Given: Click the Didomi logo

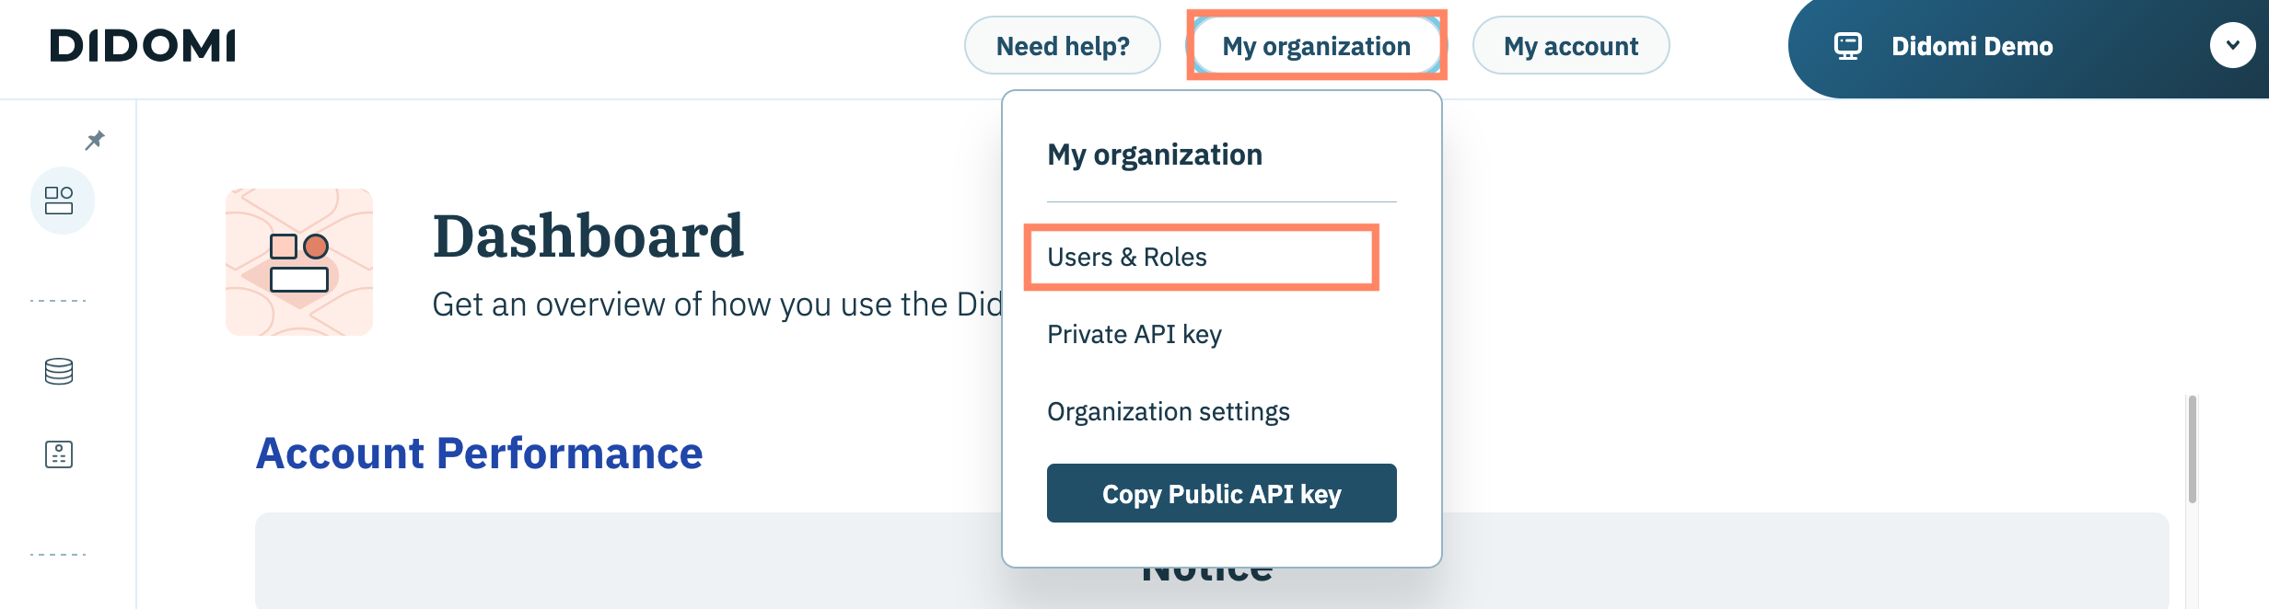Looking at the screenshot, I should [x=143, y=46].
